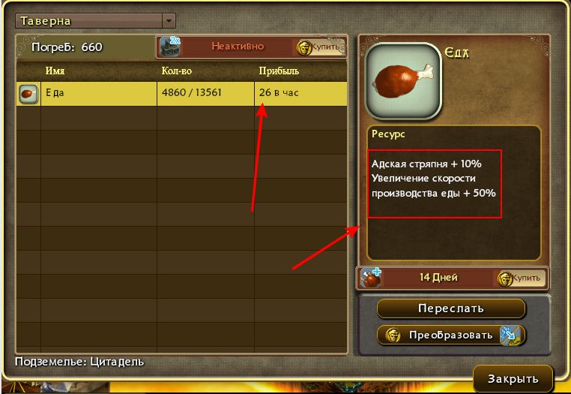
Task: Click the food bonus plus icon near 14 Дней
Action: coord(371,278)
